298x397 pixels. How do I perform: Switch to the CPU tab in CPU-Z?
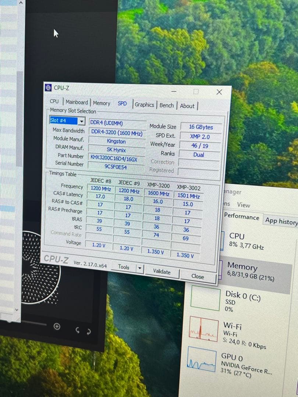point(54,101)
